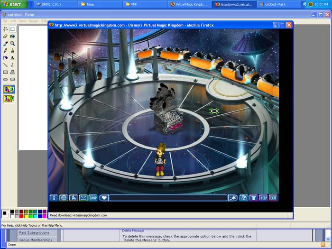
Task: Select transparent selection mode option in Paint
Action: pos(9,99)
